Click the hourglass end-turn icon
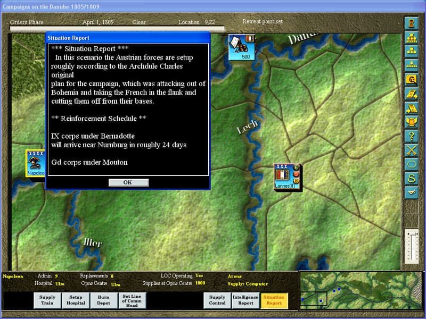Screen dimensions: 426x319 411,23
